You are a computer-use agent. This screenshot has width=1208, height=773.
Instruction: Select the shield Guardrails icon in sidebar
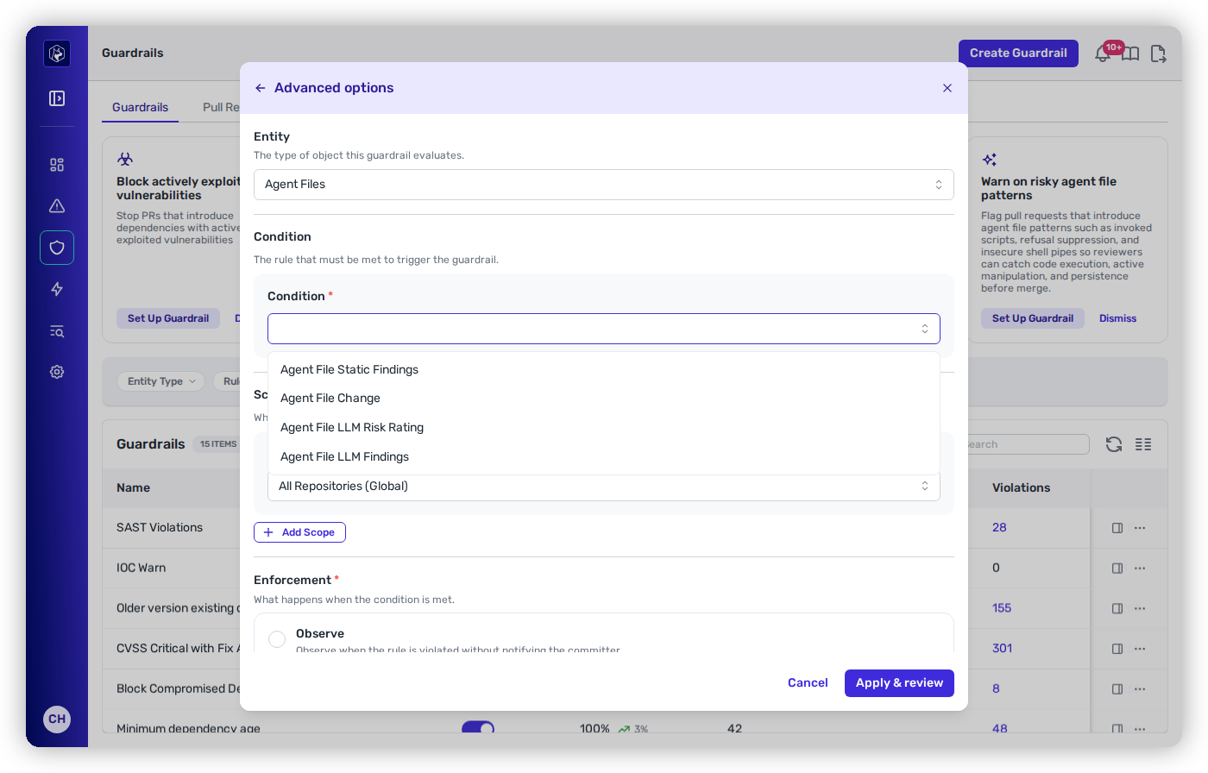pyautogui.click(x=57, y=248)
